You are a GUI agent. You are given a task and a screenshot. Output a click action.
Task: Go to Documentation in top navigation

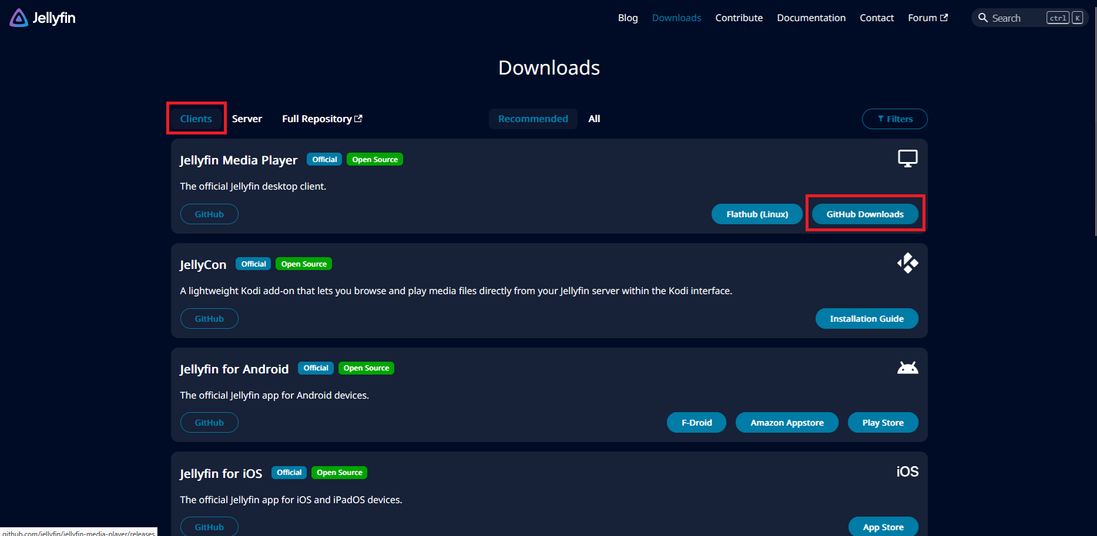[811, 18]
